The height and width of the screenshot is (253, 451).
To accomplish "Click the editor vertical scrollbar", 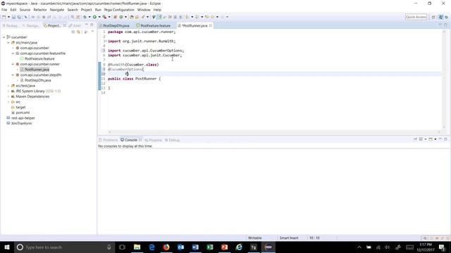I will coord(444,79).
